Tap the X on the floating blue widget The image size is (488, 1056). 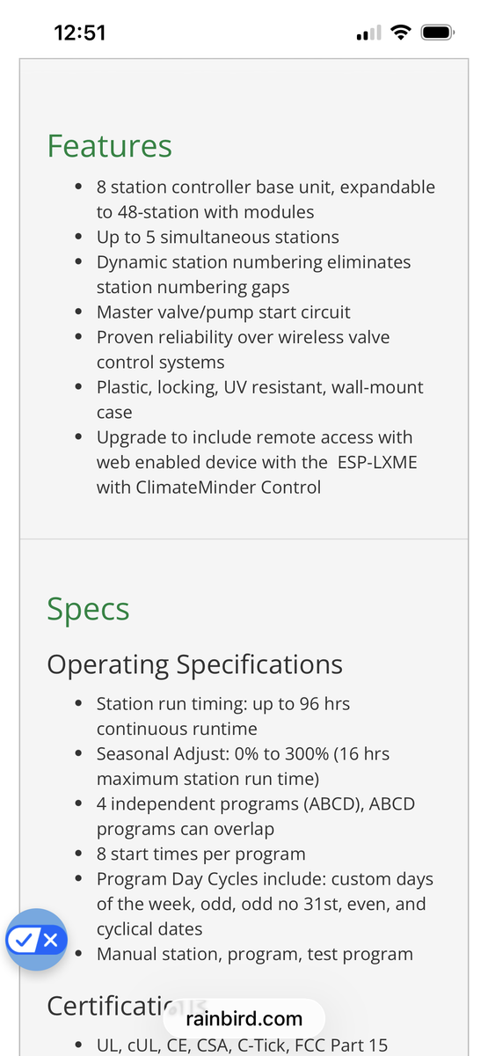[x=50, y=940]
